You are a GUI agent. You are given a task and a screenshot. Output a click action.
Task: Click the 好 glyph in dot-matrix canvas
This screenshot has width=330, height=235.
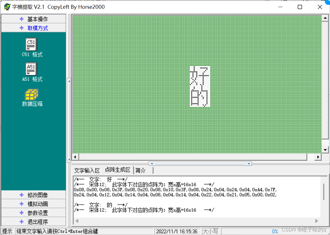click(200, 76)
